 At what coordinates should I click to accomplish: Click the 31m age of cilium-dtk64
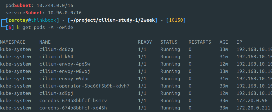pyautogui.click(x=224, y=57)
